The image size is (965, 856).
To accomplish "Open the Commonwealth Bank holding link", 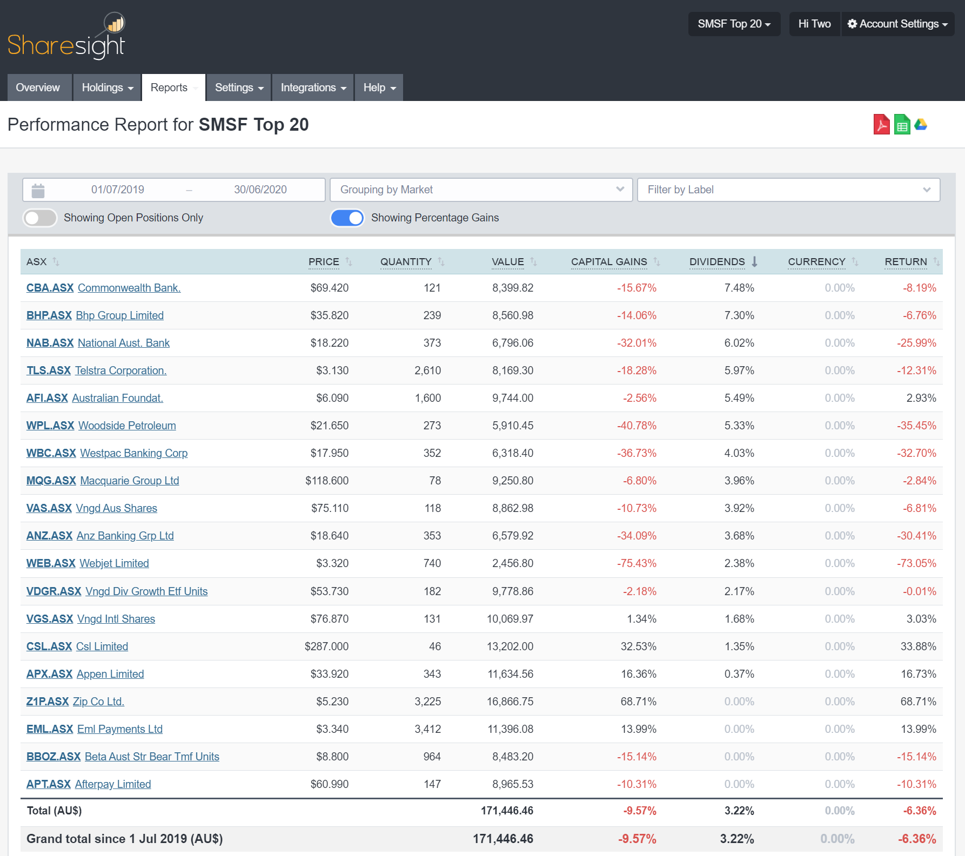I will pos(129,288).
